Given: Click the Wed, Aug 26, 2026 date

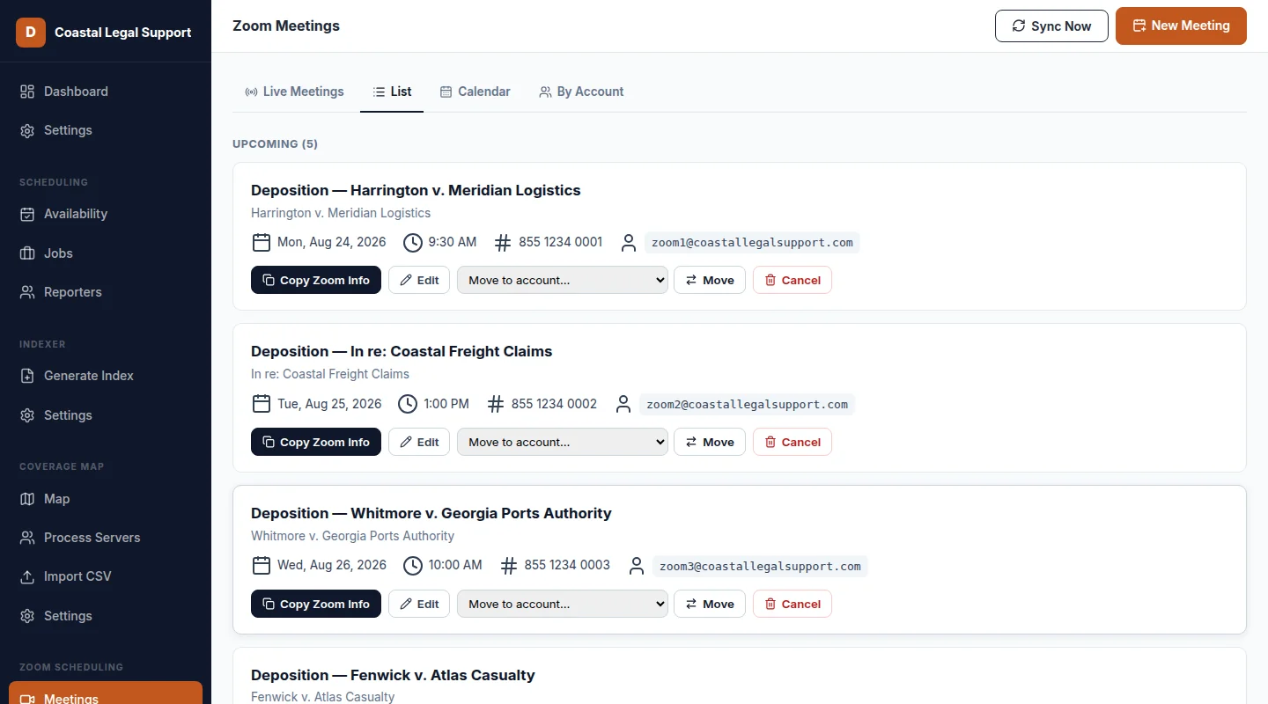Looking at the screenshot, I should [332, 565].
